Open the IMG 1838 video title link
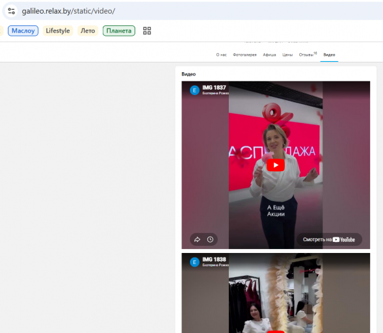Screen dimensions: 383x333 pyautogui.click(x=214, y=260)
